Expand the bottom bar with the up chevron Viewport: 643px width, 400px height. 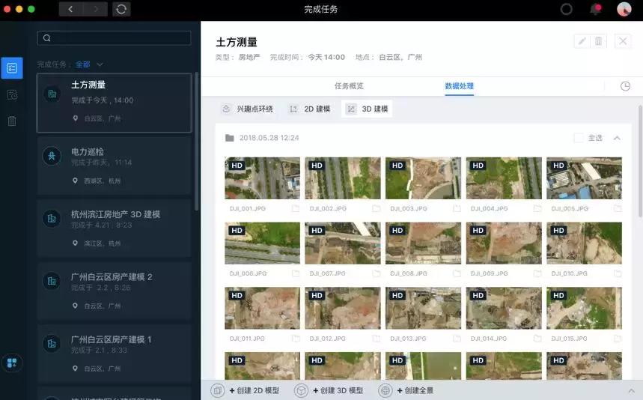(632, 390)
